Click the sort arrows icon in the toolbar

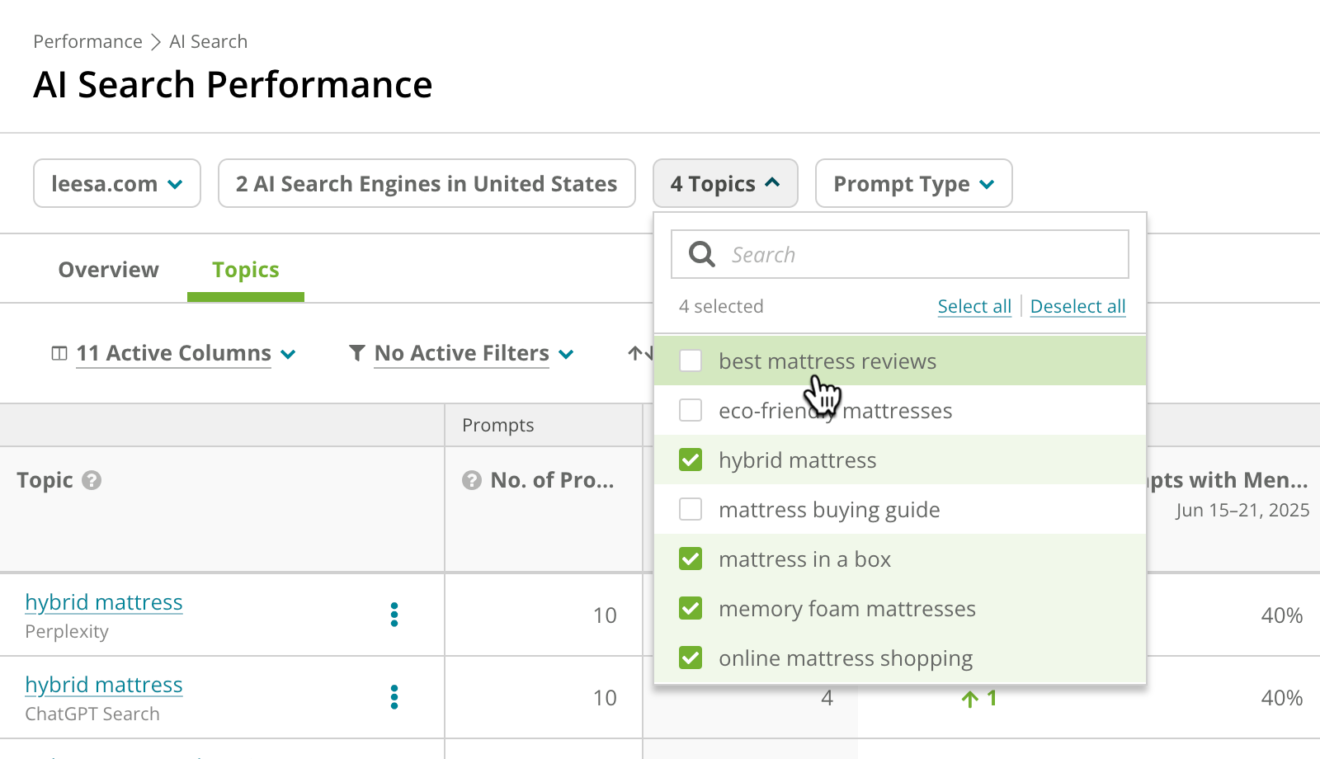[x=640, y=353]
